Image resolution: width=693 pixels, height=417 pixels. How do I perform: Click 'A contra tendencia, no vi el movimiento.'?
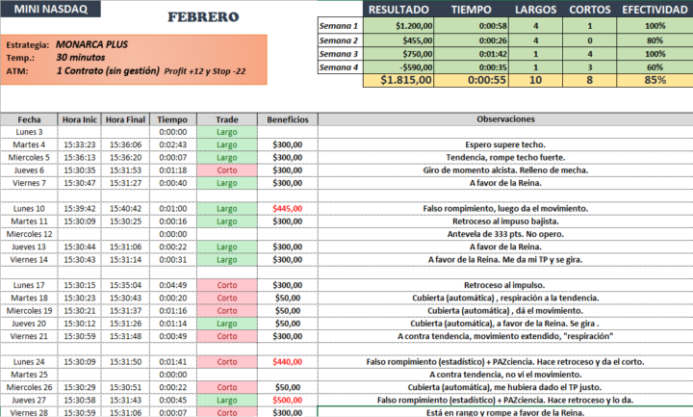[505, 375]
